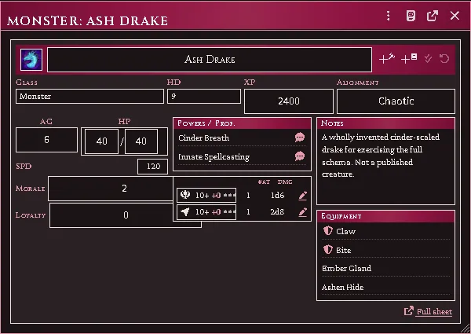Click the double checkmark icon
The width and height of the screenshot is (471, 334).
click(428, 58)
